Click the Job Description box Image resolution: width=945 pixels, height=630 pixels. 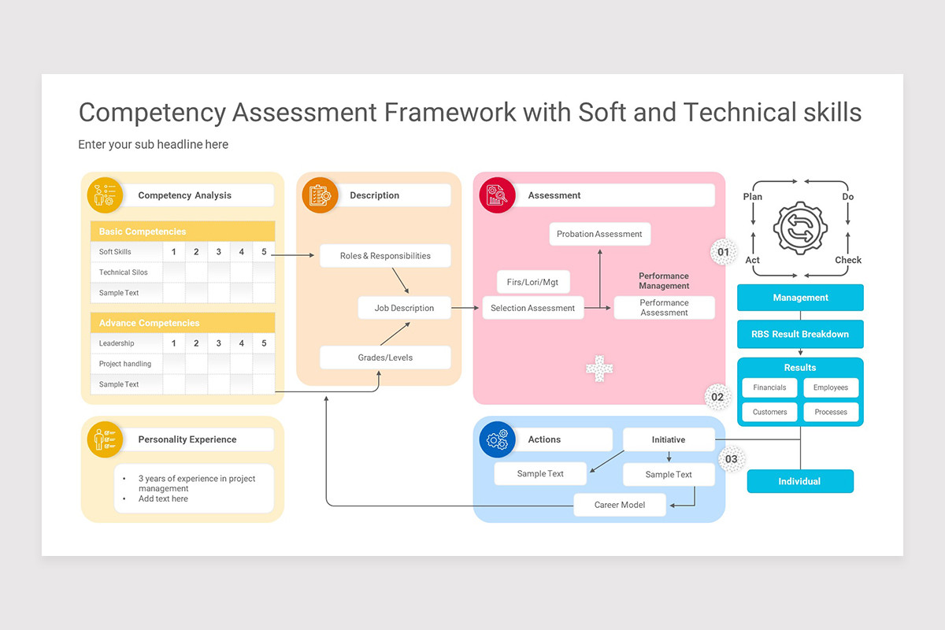point(404,308)
